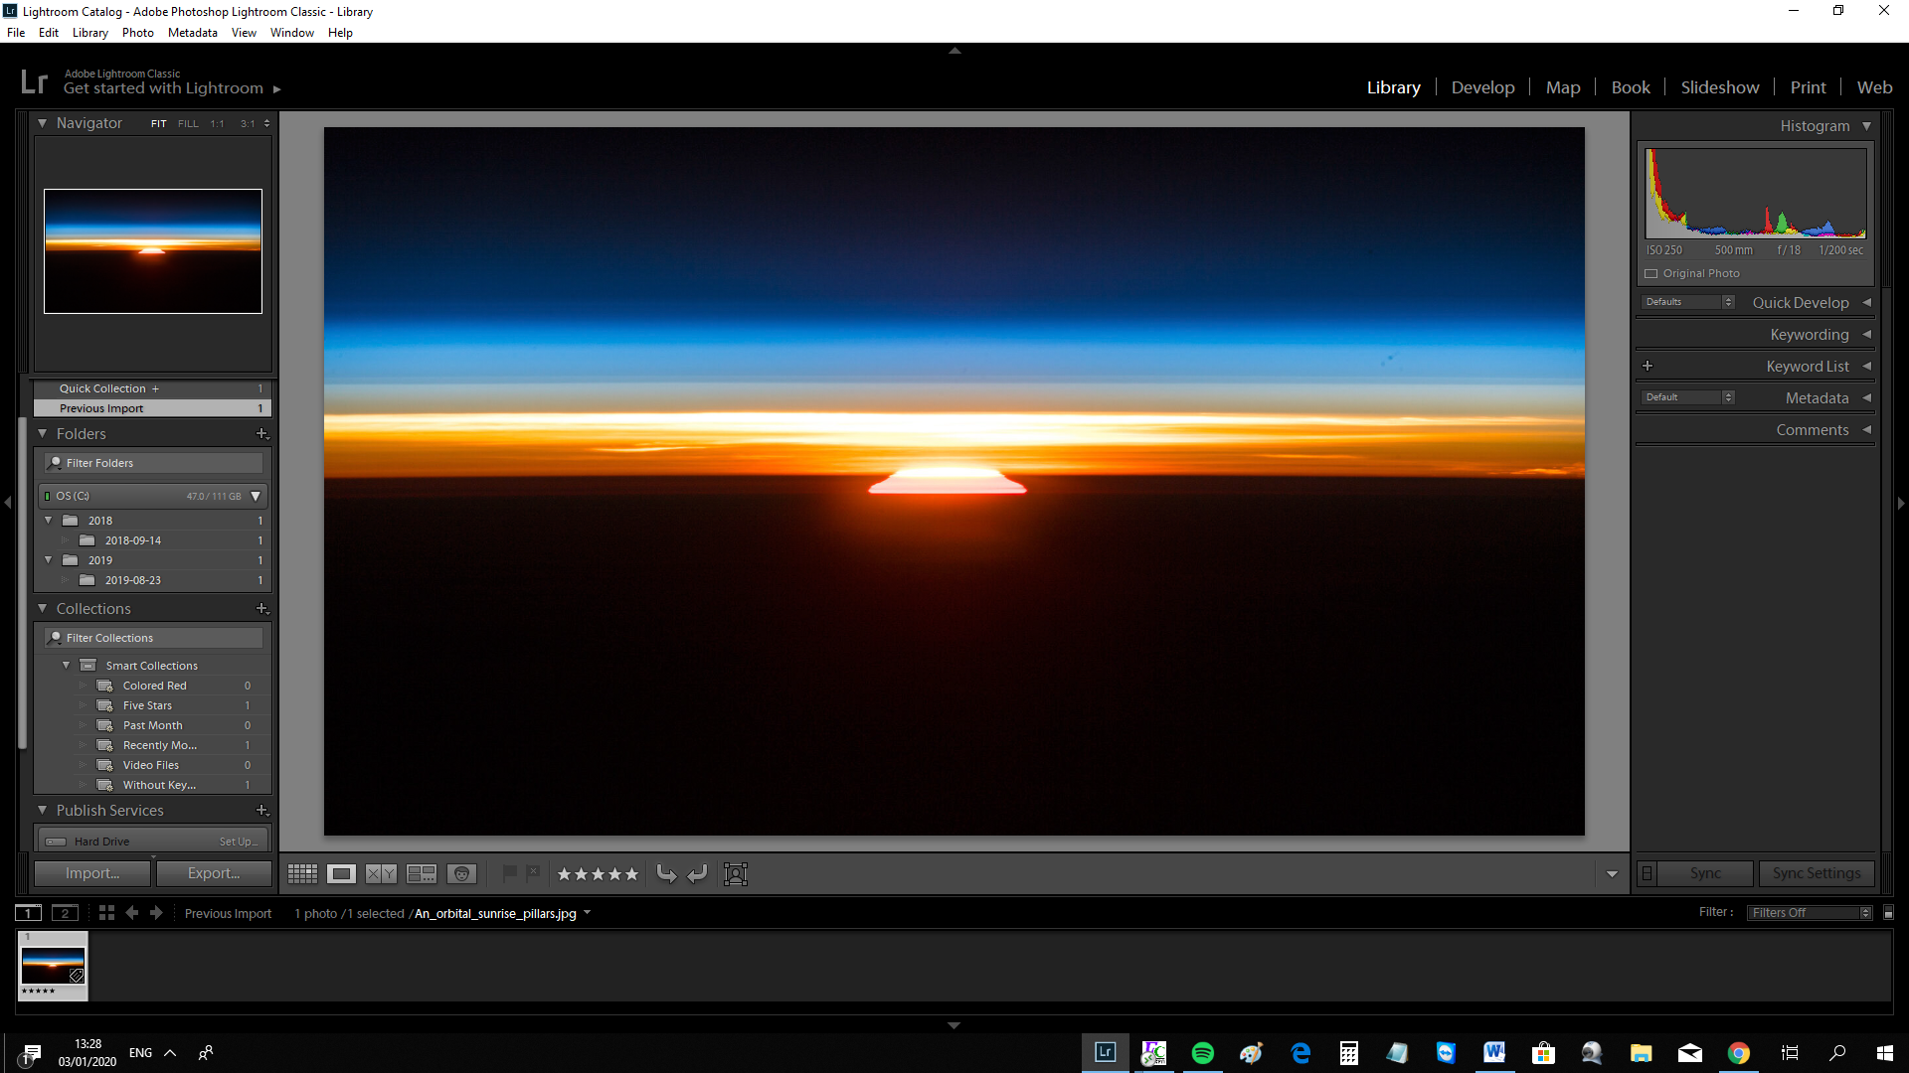Flag the photo as a pick
This screenshot has width=1909, height=1073.
click(x=512, y=873)
